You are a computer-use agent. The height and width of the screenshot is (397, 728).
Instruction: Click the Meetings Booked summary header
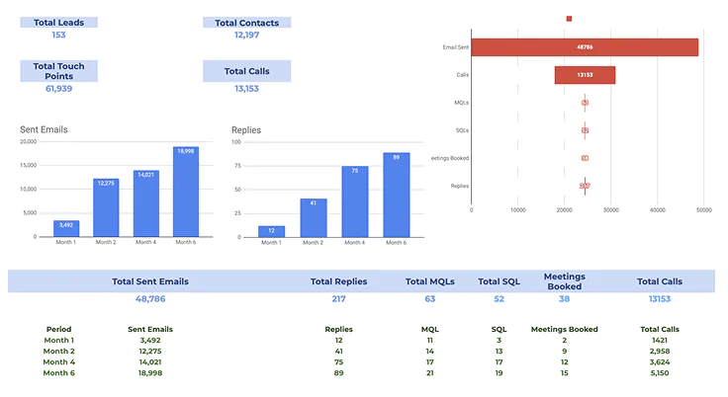[563, 281]
